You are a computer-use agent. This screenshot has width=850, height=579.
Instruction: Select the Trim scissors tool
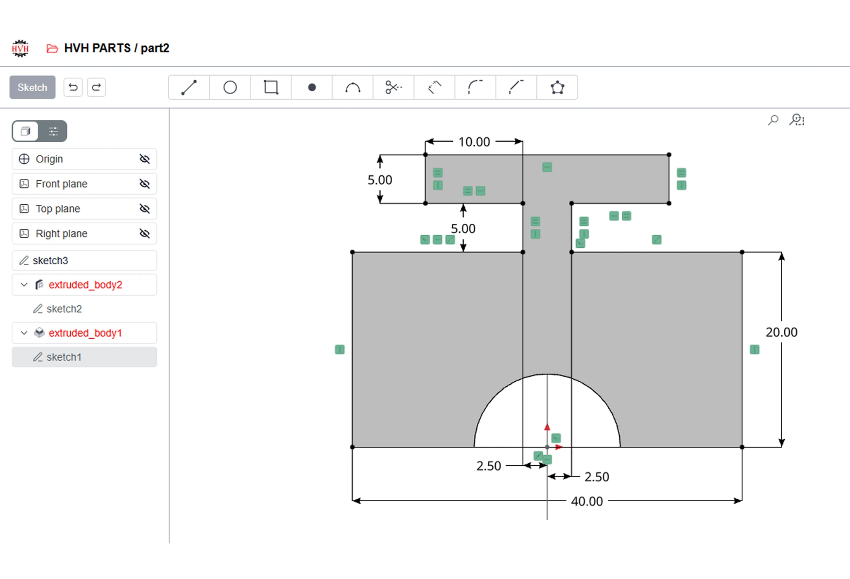click(x=394, y=87)
